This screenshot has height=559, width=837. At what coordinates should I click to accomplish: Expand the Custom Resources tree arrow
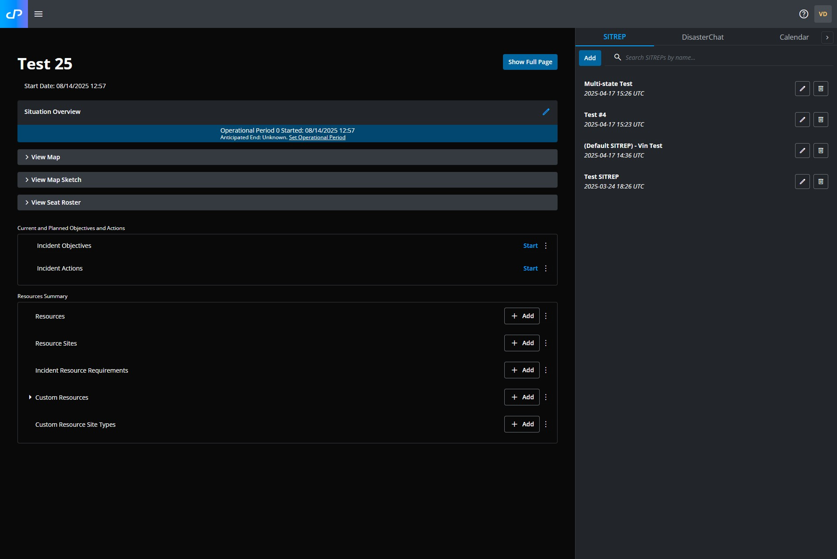tap(30, 397)
